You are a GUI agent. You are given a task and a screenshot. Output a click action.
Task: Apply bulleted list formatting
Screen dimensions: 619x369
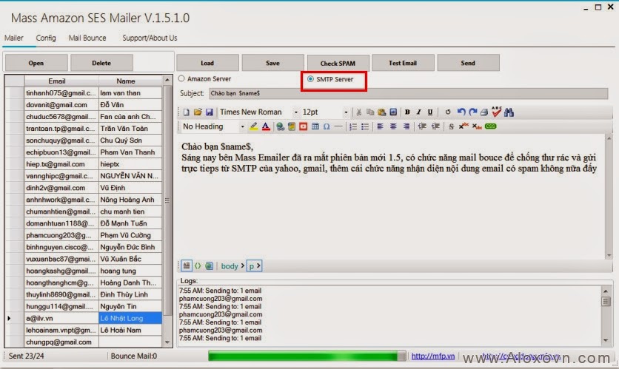click(x=365, y=126)
